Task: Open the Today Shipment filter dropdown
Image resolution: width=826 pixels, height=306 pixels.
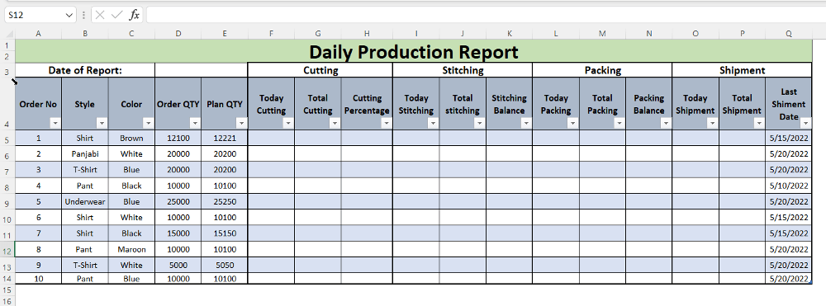Action: 712,123
